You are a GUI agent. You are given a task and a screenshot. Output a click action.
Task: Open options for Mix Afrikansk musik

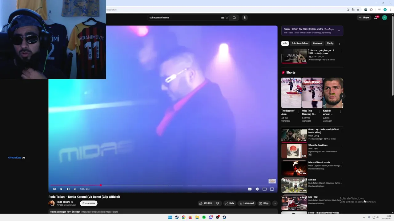[x=342, y=163]
